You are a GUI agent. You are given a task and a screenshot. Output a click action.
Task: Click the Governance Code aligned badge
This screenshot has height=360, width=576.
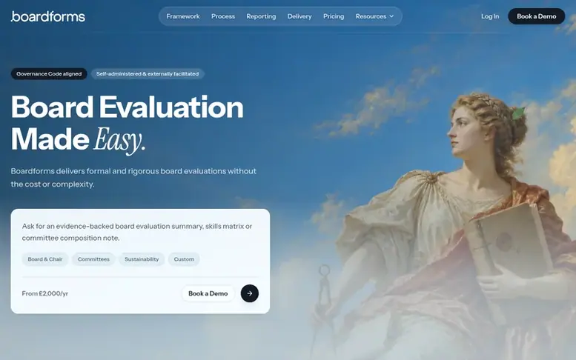pyautogui.click(x=49, y=74)
